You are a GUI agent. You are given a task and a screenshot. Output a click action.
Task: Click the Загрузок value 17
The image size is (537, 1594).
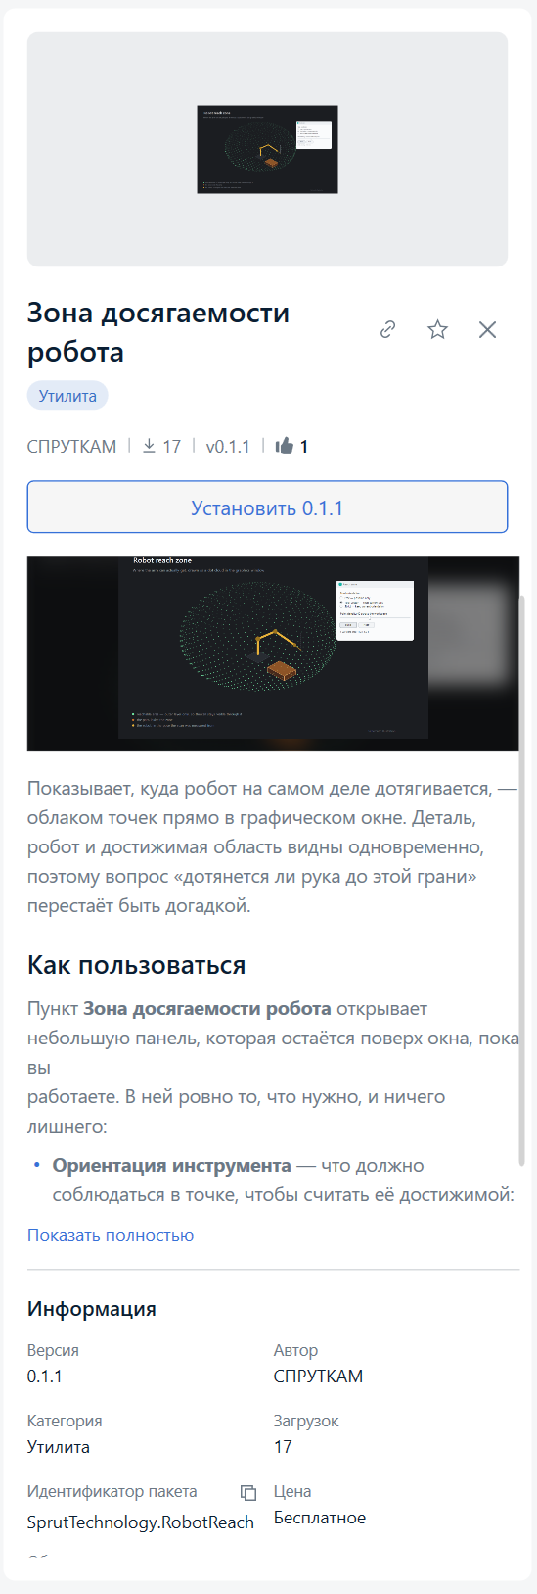(x=283, y=1447)
